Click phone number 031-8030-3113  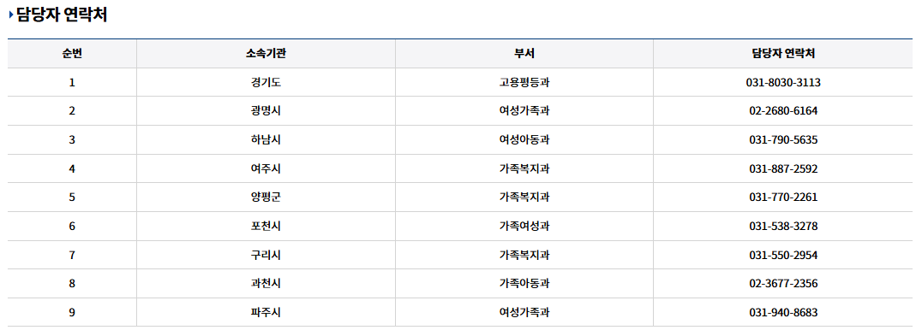pyautogui.click(x=783, y=83)
